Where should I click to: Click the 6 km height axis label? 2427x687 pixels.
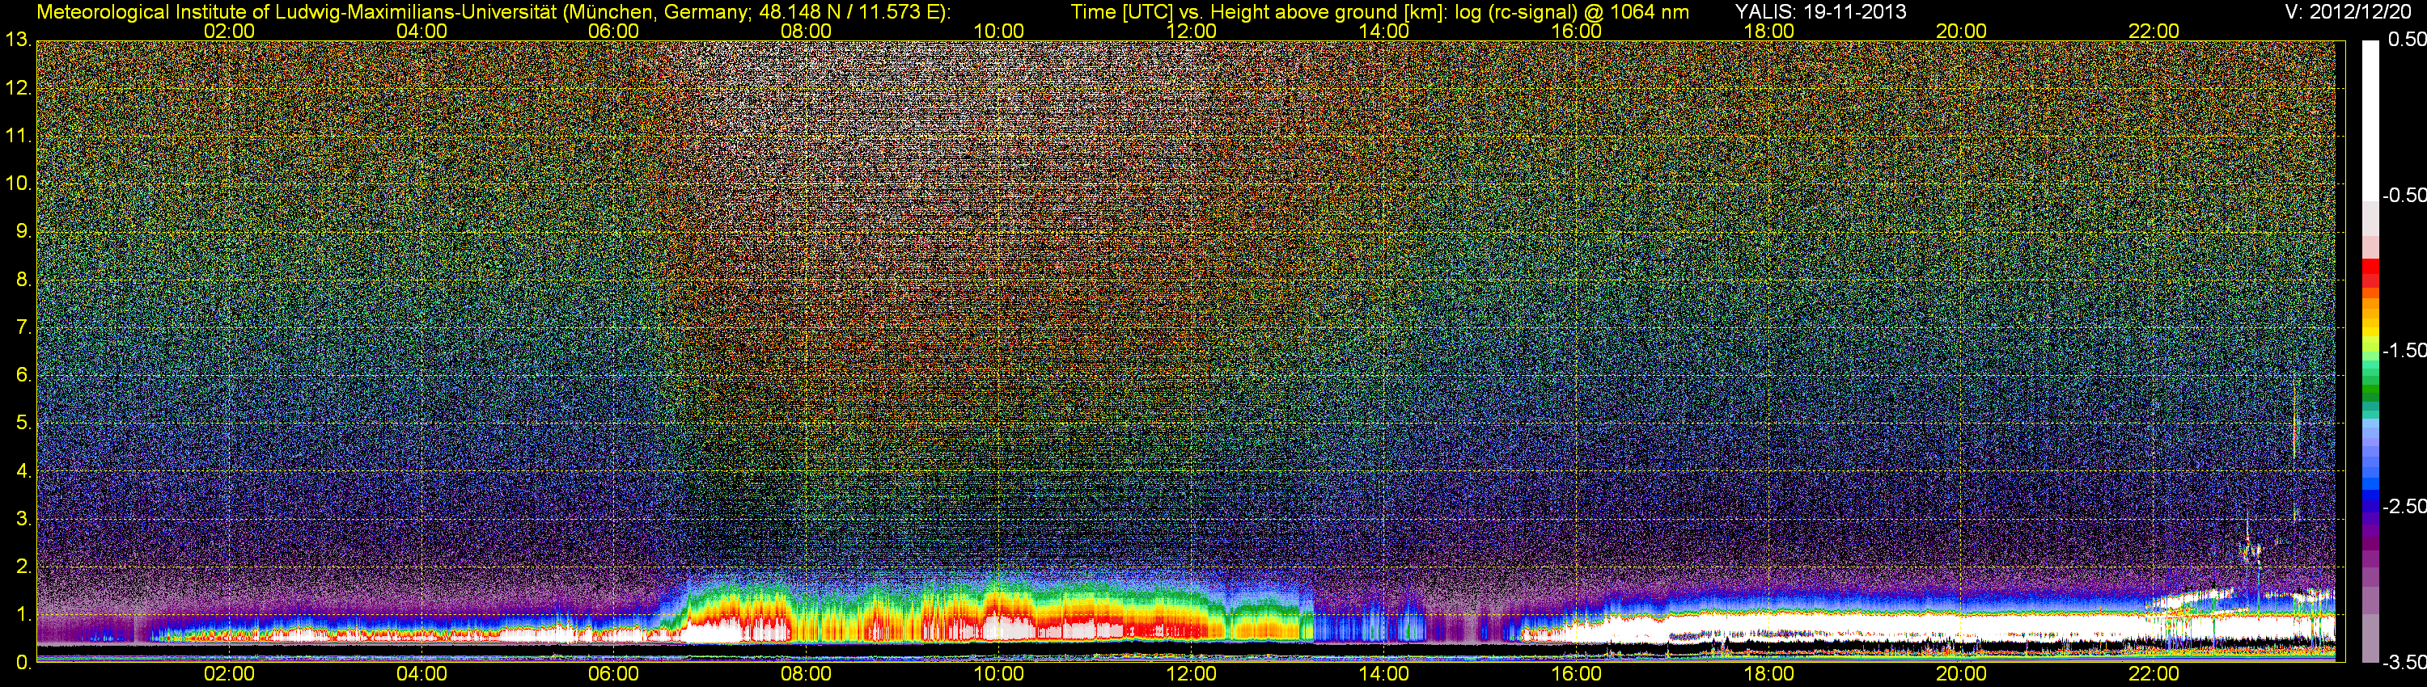pos(23,376)
